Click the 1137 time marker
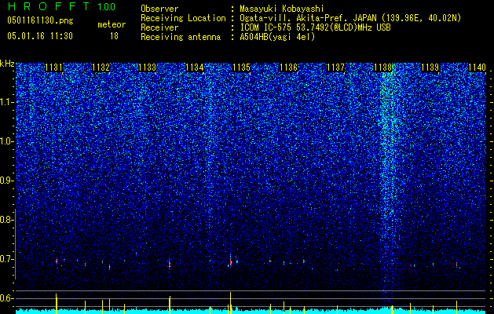The width and height of the screenshot is (494, 314). coord(336,68)
